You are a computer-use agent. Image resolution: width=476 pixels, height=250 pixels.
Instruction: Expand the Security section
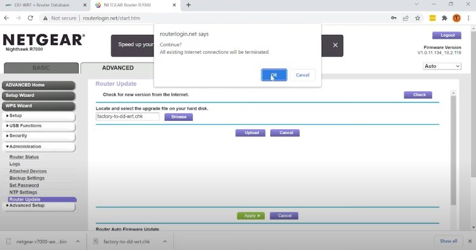(x=39, y=136)
